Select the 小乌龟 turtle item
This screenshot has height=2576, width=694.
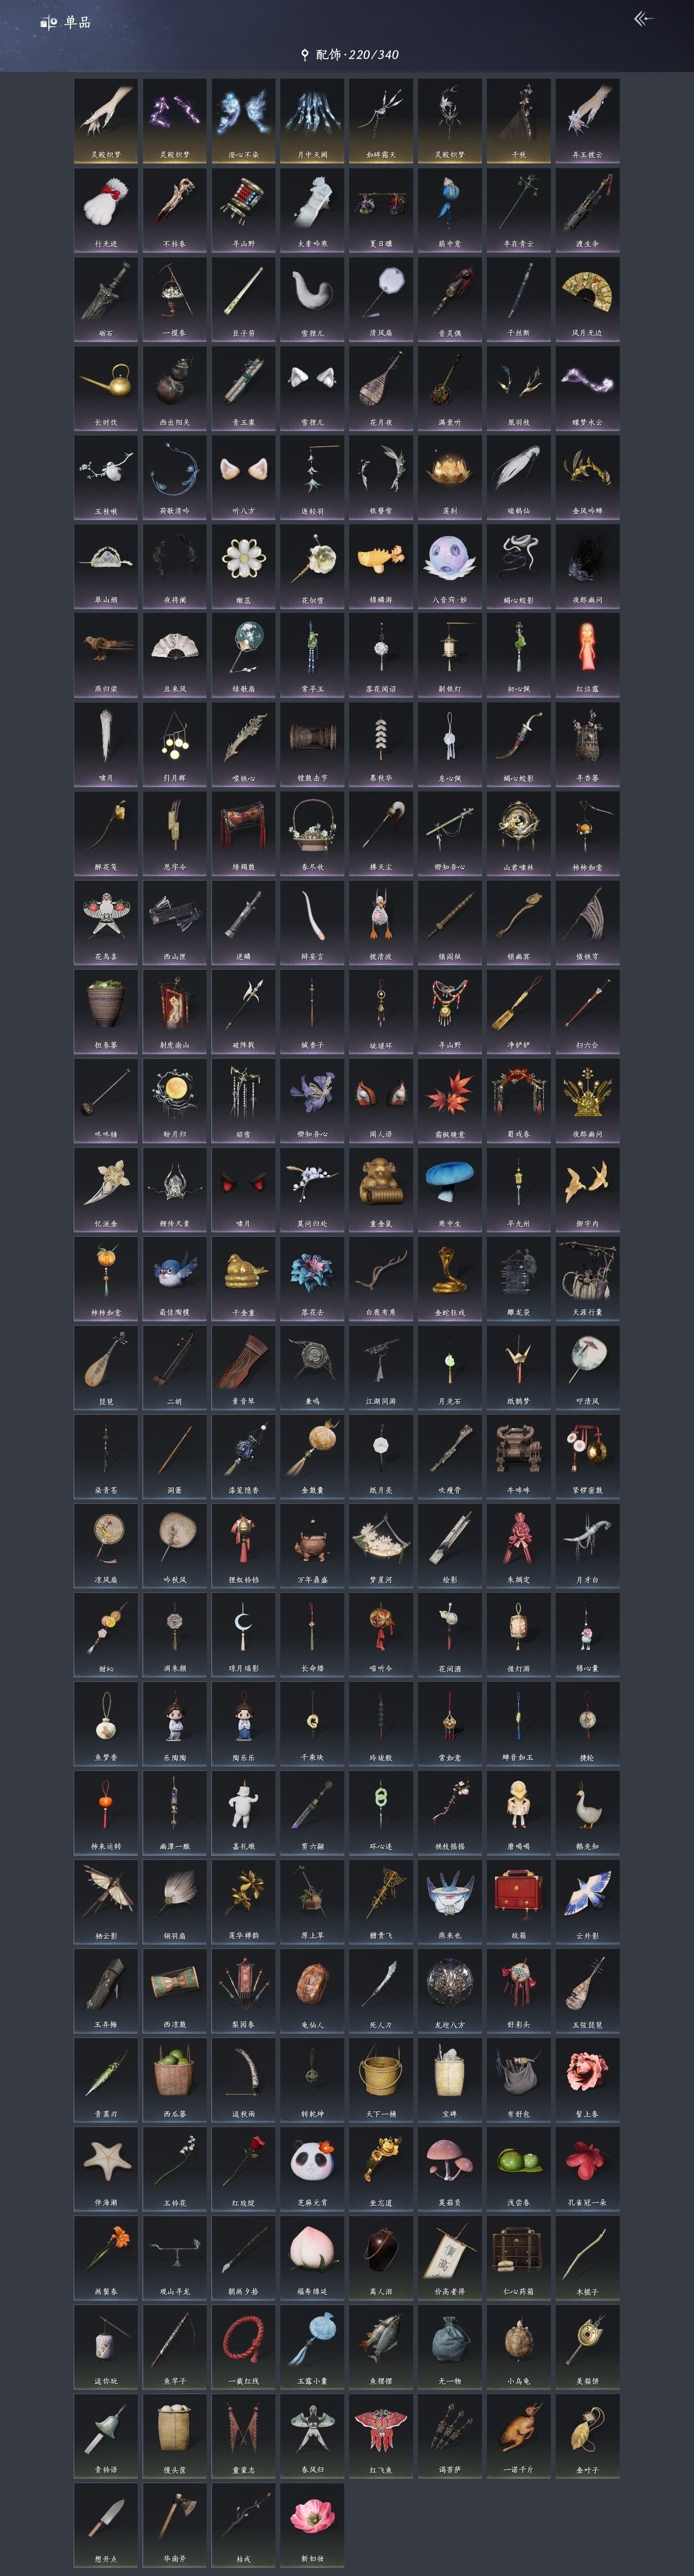[518, 2347]
